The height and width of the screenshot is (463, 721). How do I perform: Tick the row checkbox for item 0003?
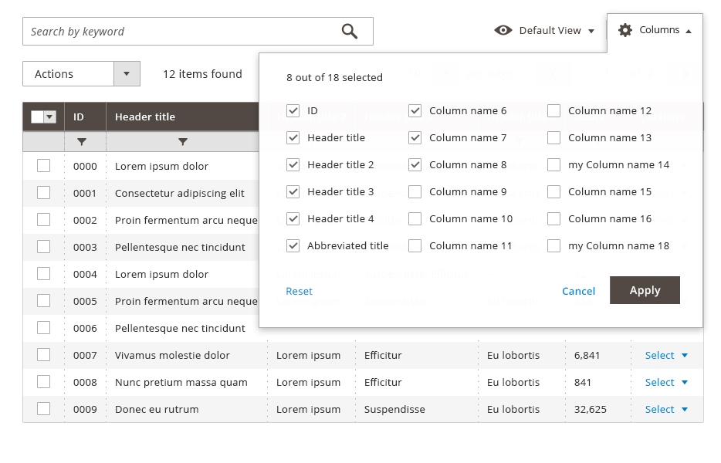click(44, 247)
